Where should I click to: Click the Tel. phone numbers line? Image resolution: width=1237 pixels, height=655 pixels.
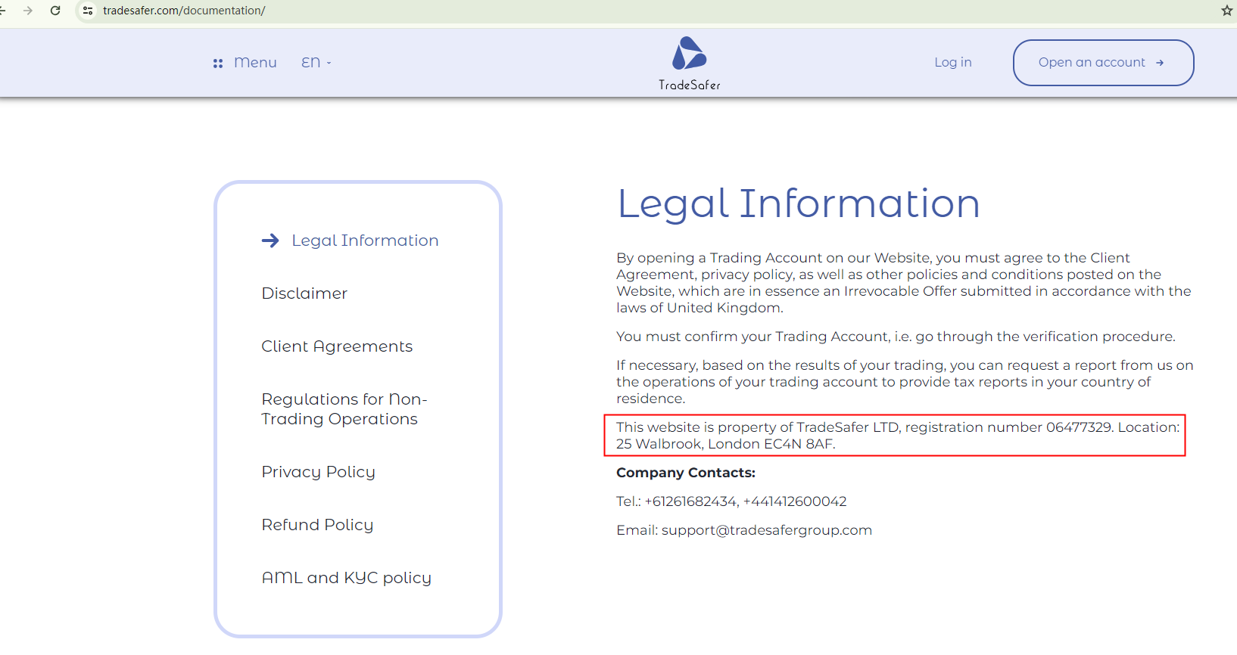(731, 501)
